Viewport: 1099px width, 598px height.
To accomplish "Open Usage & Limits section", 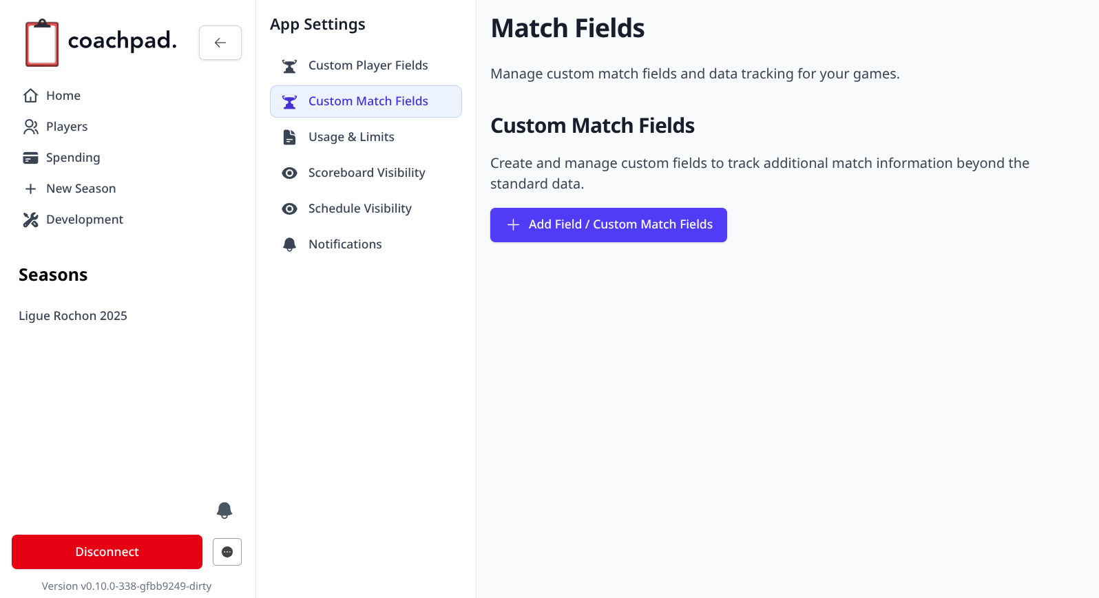I will pyautogui.click(x=351, y=137).
